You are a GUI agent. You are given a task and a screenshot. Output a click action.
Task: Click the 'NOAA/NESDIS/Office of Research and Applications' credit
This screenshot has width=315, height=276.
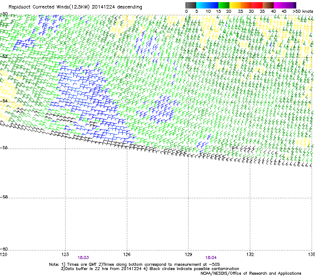251,273
